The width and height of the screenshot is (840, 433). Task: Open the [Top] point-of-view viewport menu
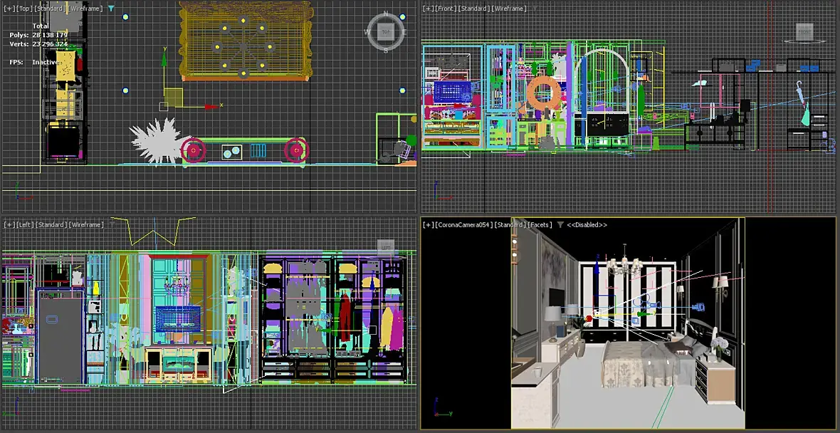tap(24, 9)
